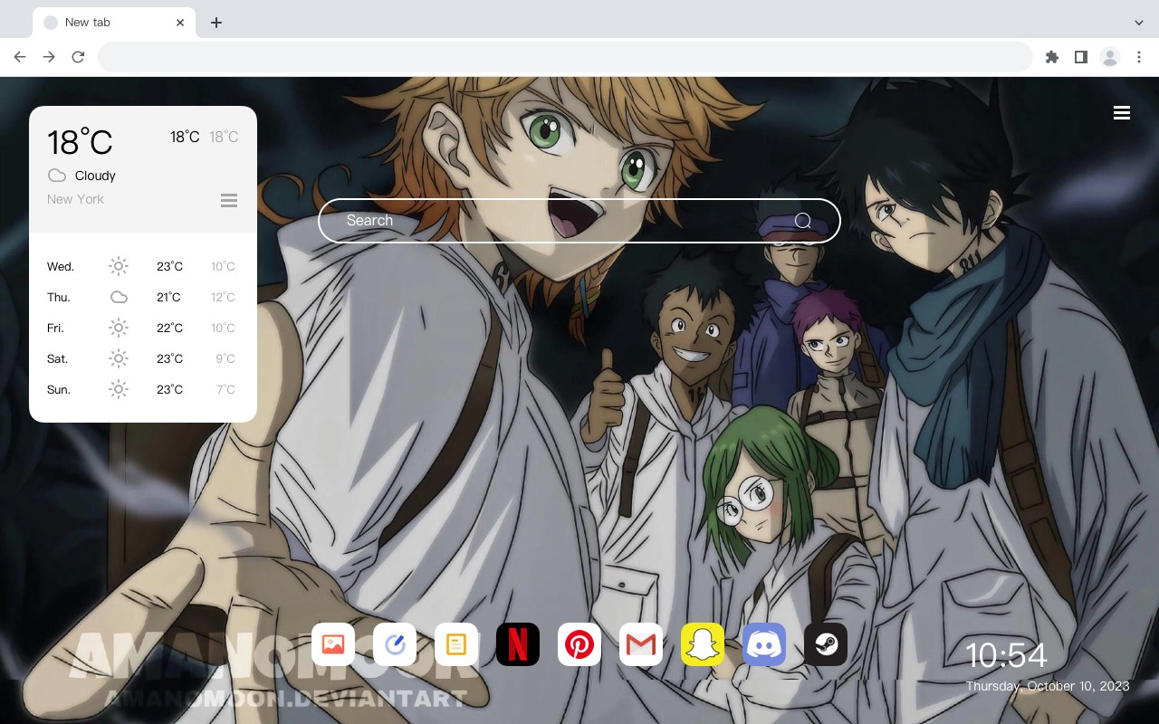Open the Steam shortcut
The height and width of the screenshot is (724, 1159).
coord(826,644)
